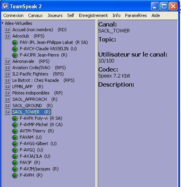Viewport: 181px width, 187px height.
Task: Click green status light of F-AVJA/JLA
Action: tap(15, 156)
